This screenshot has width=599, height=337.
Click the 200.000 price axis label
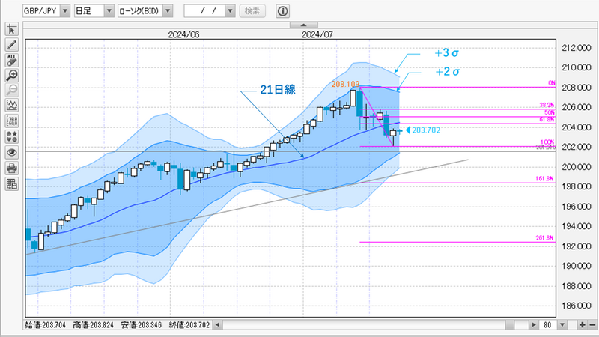(576, 167)
